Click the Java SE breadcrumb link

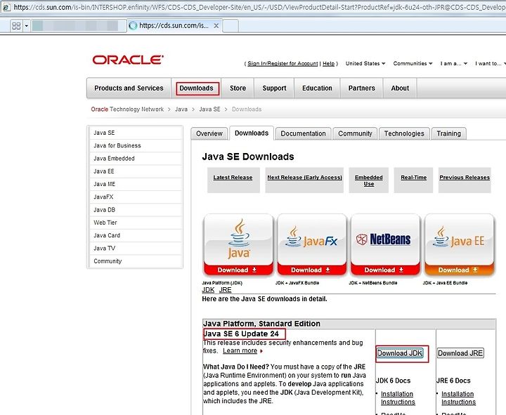[x=209, y=110]
